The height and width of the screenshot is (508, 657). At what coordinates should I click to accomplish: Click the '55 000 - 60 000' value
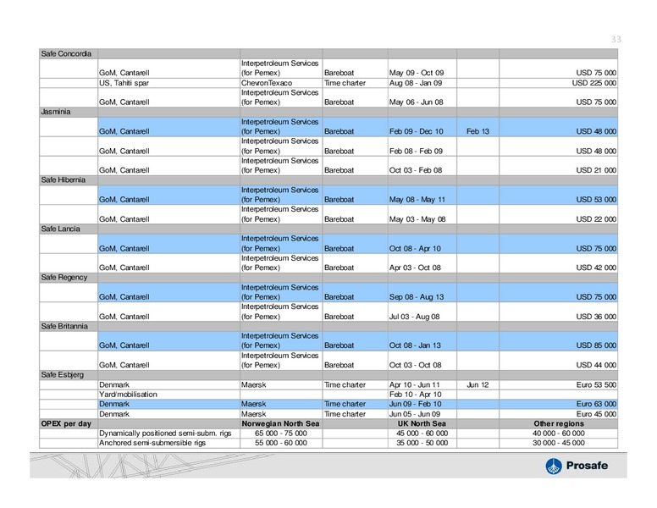point(281,443)
